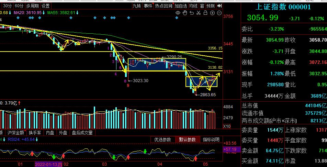Click the 现手 value 298580

(275, 85)
